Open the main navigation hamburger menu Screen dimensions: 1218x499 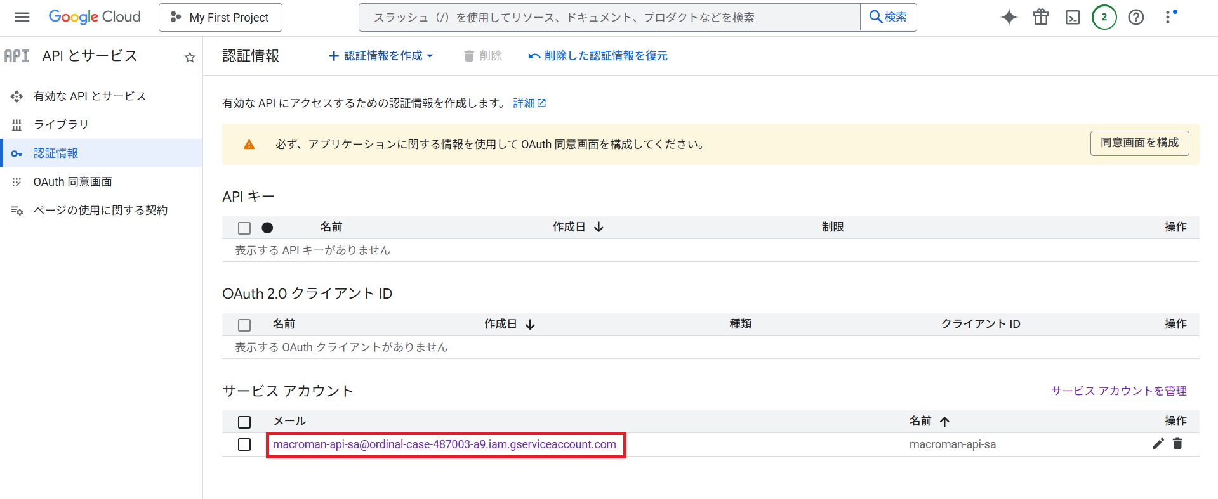click(22, 17)
